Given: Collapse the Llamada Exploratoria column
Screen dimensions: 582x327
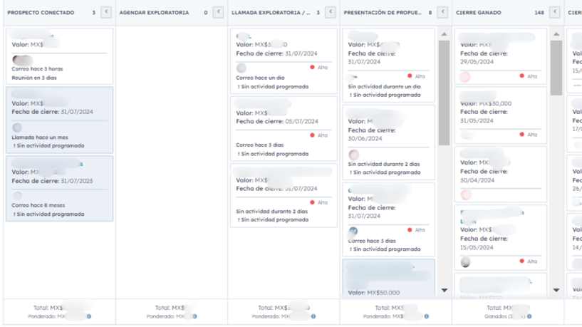Looking at the screenshot, I should (331, 12).
